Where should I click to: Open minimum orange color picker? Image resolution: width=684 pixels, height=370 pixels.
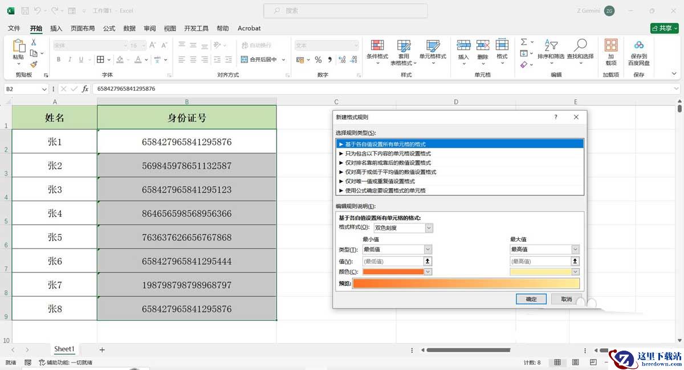click(x=397, y=272)
